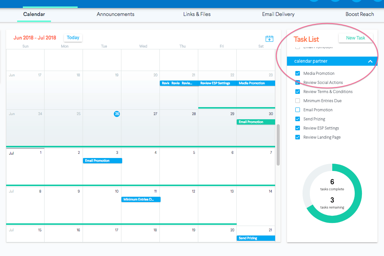Check the Minimum Entries Due task
The width and height of the screenshot is (384, 256).
(298, 101)
